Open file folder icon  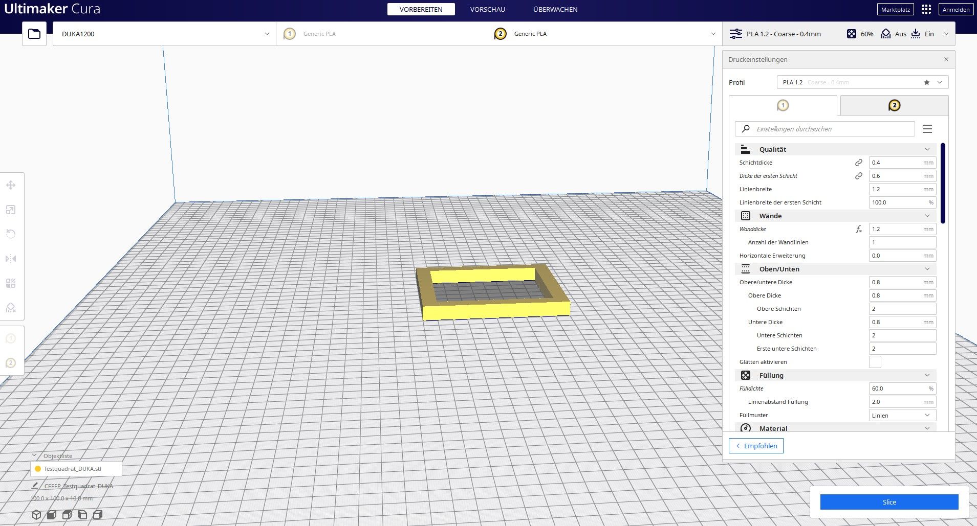[x=34, y=34]
